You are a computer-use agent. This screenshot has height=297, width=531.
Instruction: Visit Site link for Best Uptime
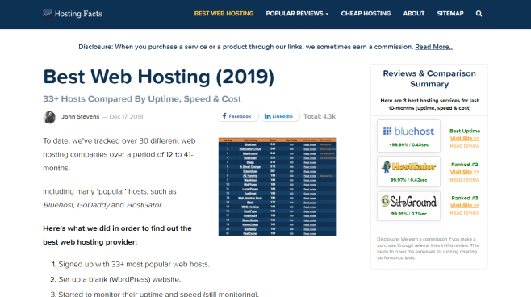[465, 138]
